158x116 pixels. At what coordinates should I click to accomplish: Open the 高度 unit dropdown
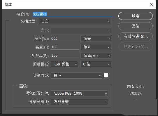tap(96, 47)
